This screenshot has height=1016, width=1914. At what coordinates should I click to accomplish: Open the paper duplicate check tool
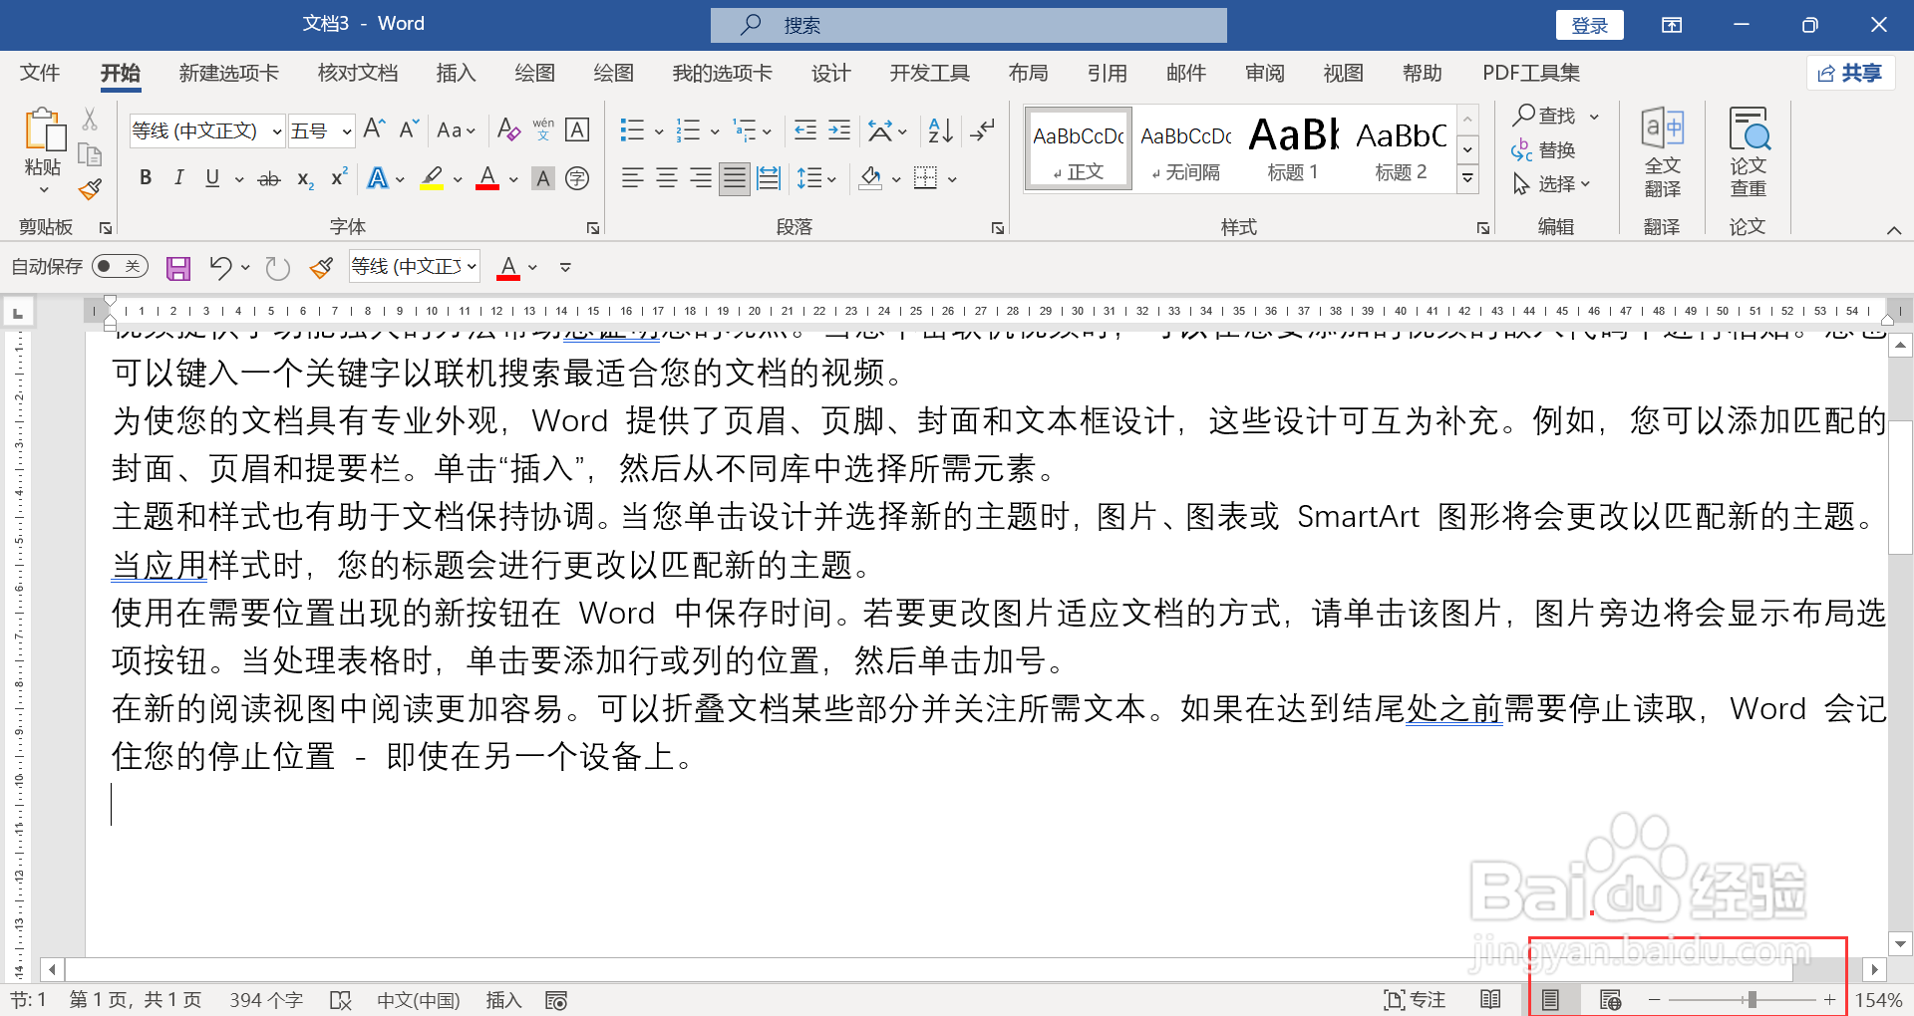pyautogui.click(x=1749, y=152)
